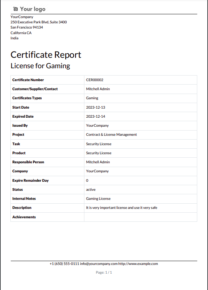This screenshot has height=290, width=208.
Task: Select the start date 2023-12-13
Action: pyautogui.click(x=95, y=107)
